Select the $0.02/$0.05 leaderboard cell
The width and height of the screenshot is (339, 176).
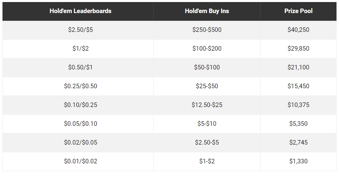click(80, 143)
